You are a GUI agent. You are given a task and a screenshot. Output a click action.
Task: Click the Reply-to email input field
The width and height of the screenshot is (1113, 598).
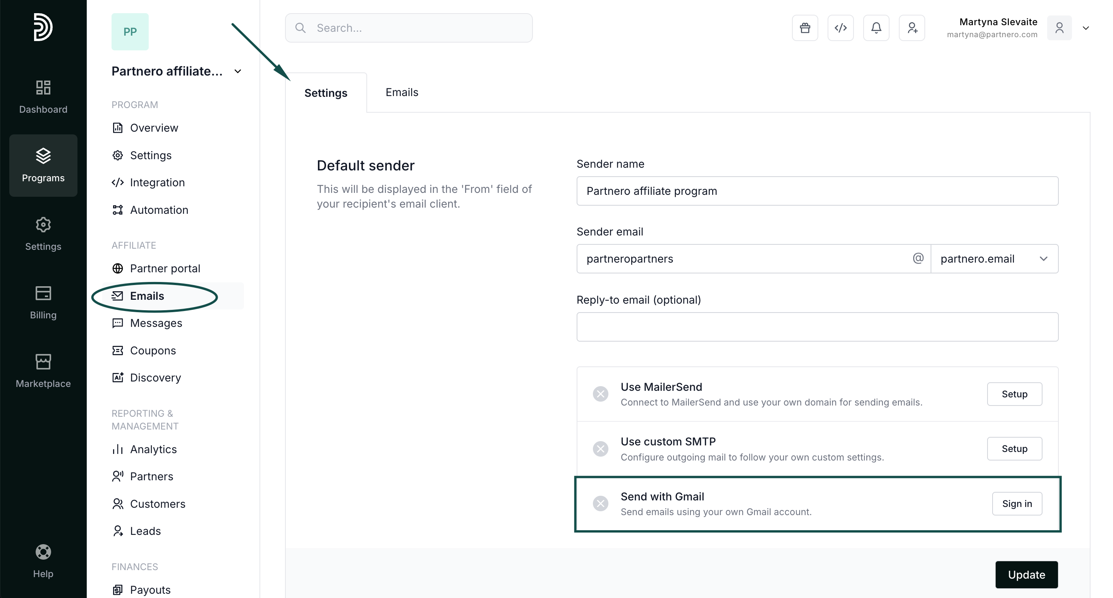pyautogui.click(x=817, y=327)
